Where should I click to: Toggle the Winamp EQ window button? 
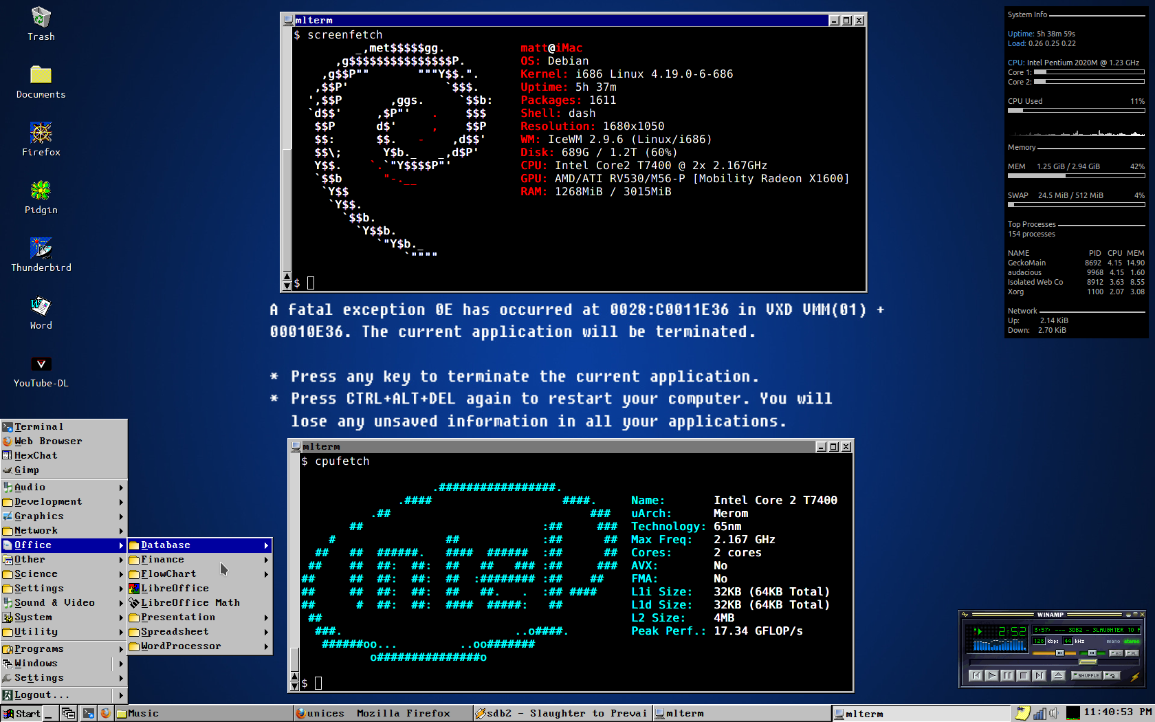coord(1116,653)
